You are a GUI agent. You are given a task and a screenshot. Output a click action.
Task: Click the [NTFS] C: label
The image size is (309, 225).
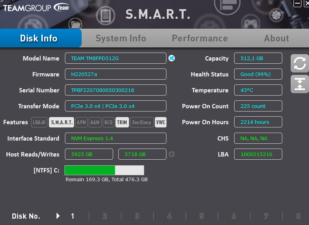pos(47,170)
